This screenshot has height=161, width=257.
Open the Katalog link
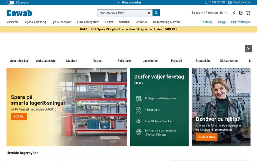[207, 22]
